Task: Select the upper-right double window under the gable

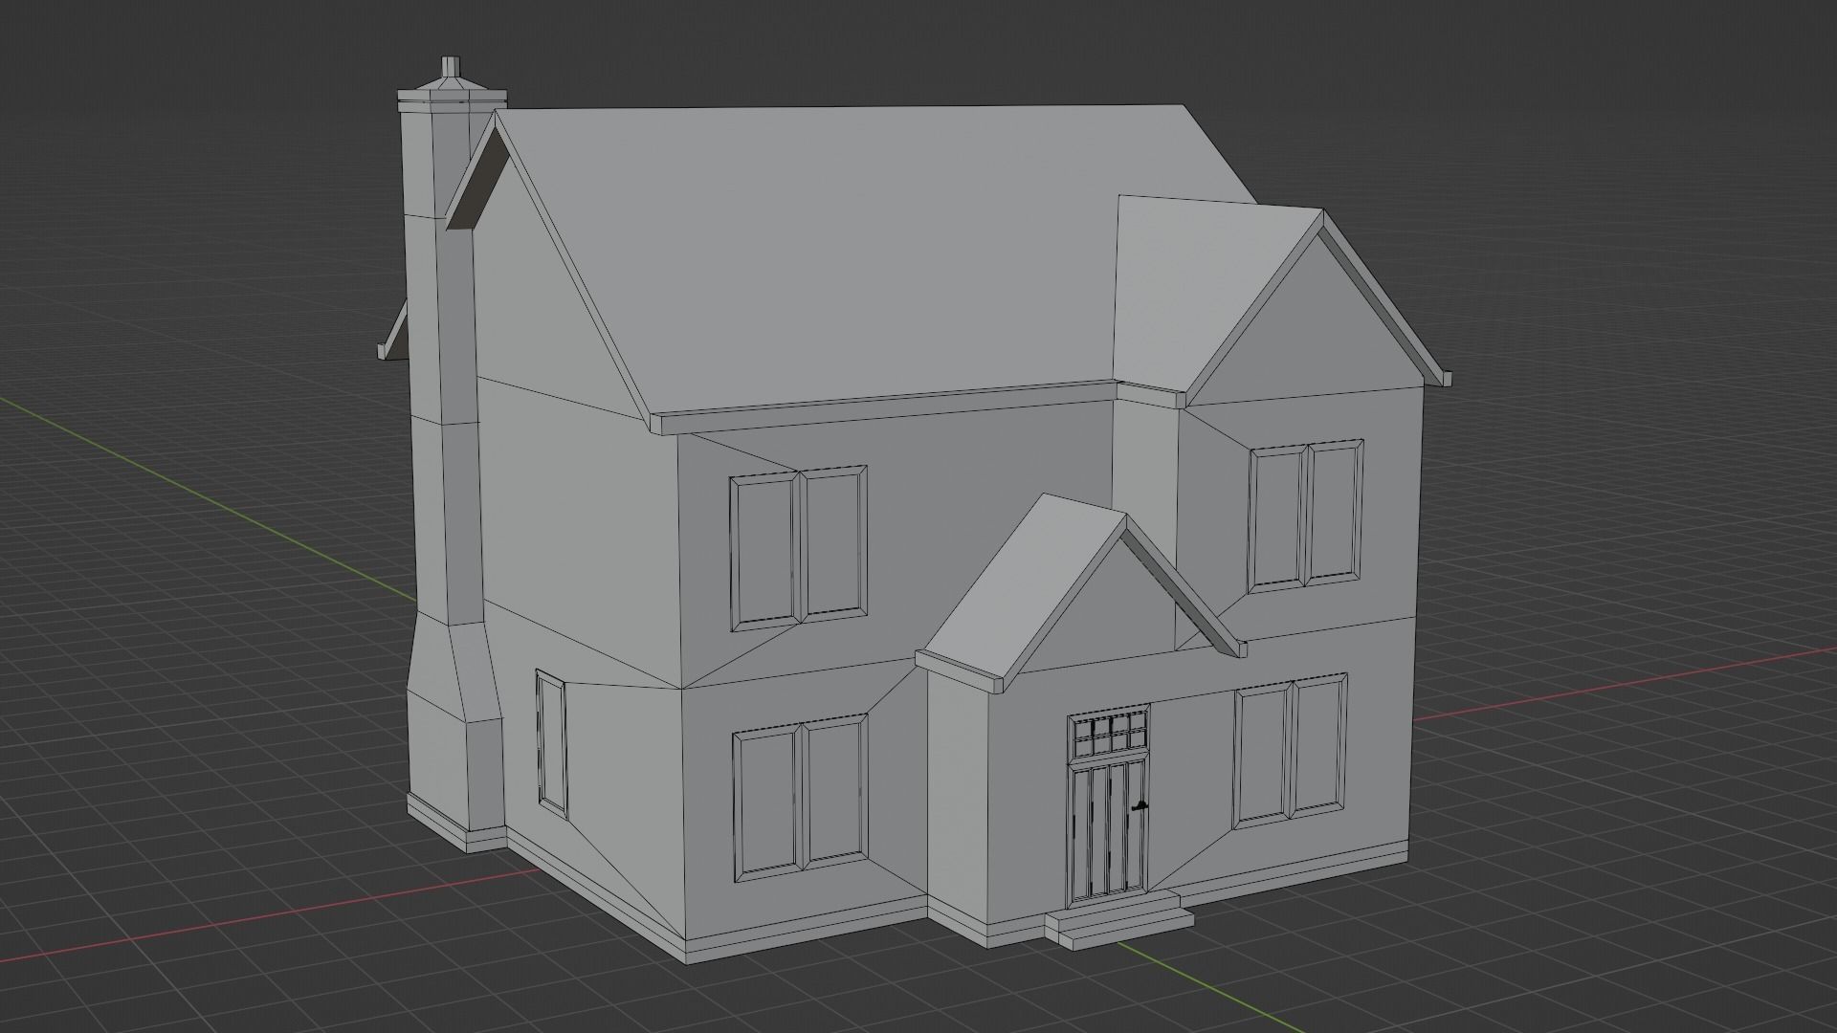Action: point(1305,515)
